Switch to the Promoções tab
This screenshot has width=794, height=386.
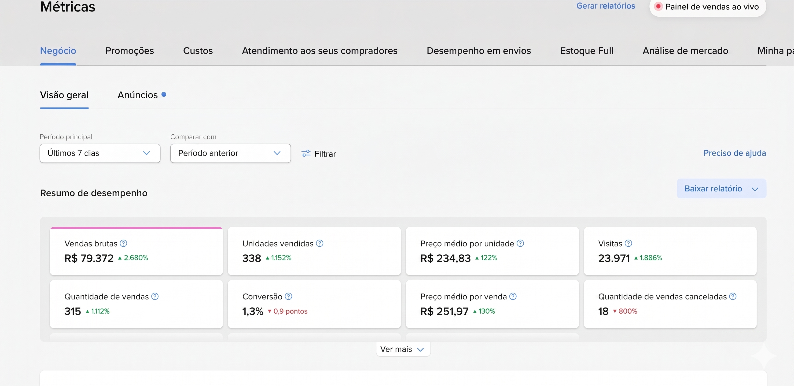tap(130, 50)
